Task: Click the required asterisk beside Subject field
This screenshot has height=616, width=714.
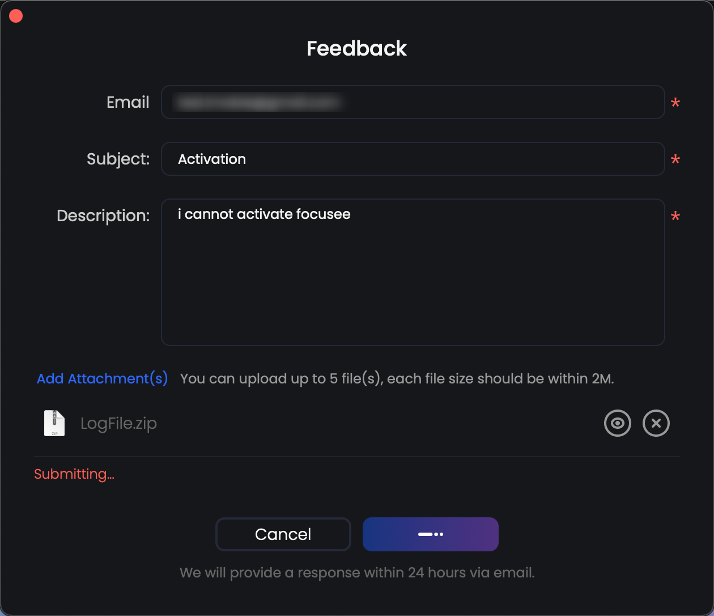Action: (675, 160)
